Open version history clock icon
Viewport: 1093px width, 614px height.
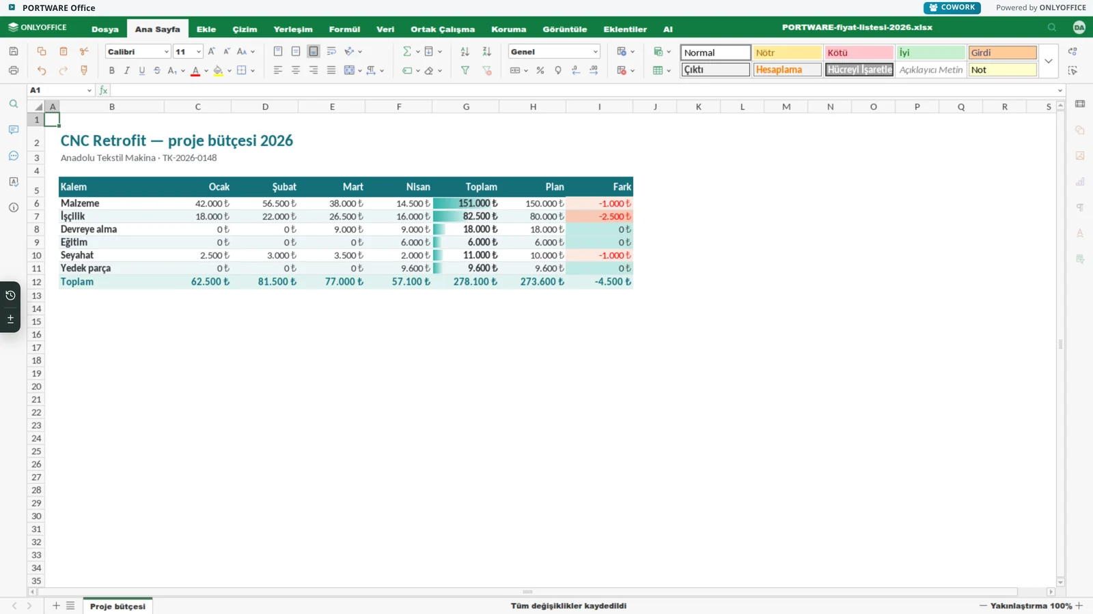click(x=10, y=295)
